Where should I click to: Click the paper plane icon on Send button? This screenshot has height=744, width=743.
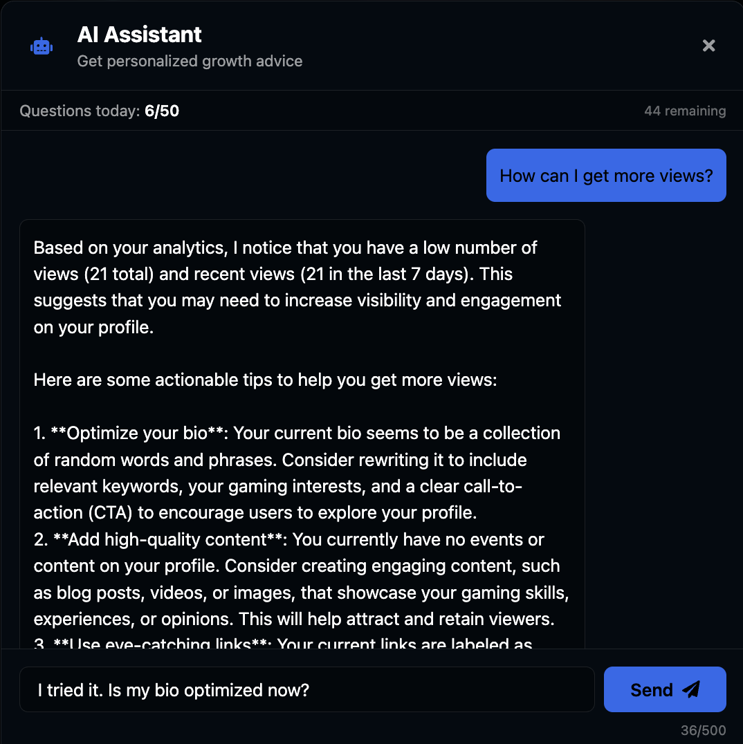692,689
